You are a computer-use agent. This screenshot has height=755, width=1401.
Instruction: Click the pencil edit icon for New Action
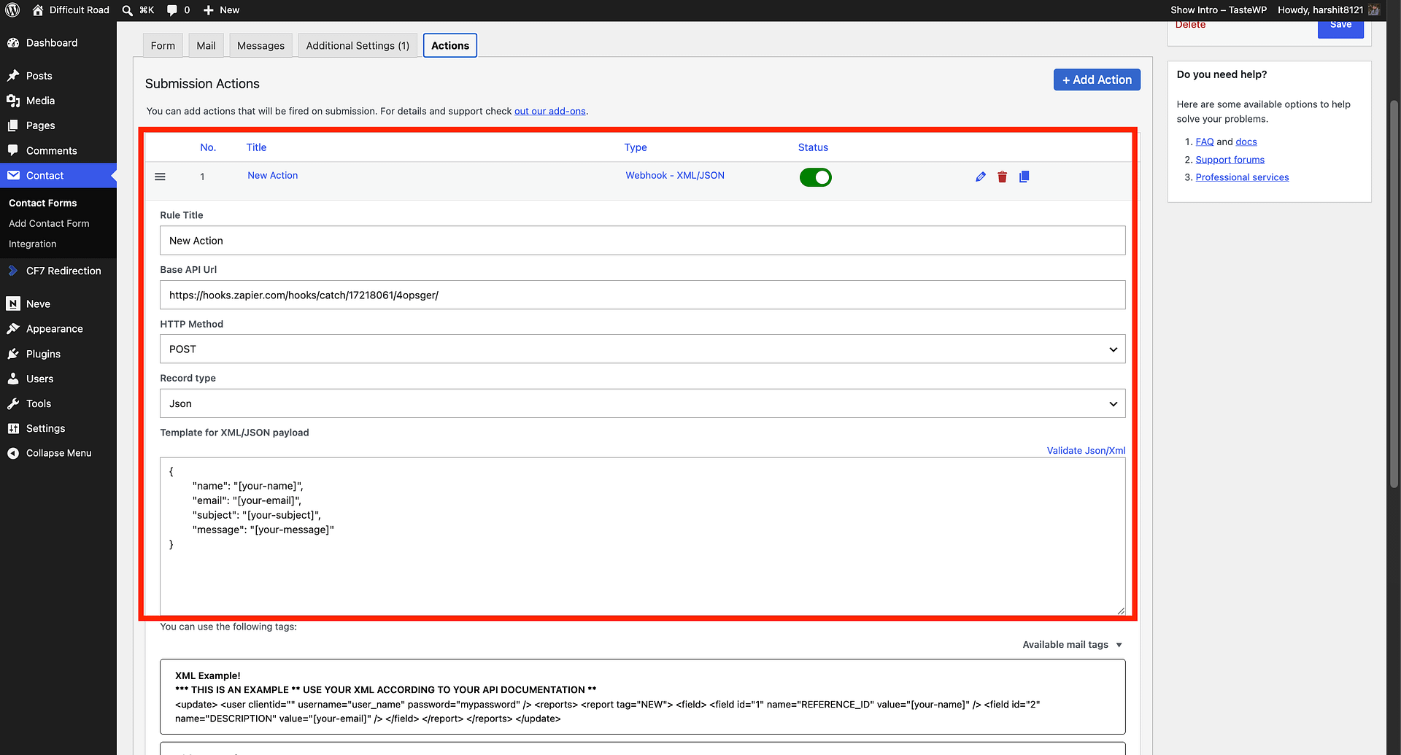pyautogui.click(x=981, y=177)
